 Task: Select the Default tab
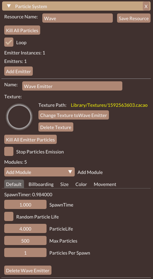14,184
